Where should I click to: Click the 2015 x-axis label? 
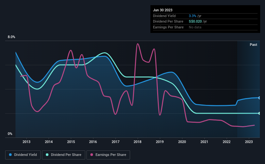71,142
